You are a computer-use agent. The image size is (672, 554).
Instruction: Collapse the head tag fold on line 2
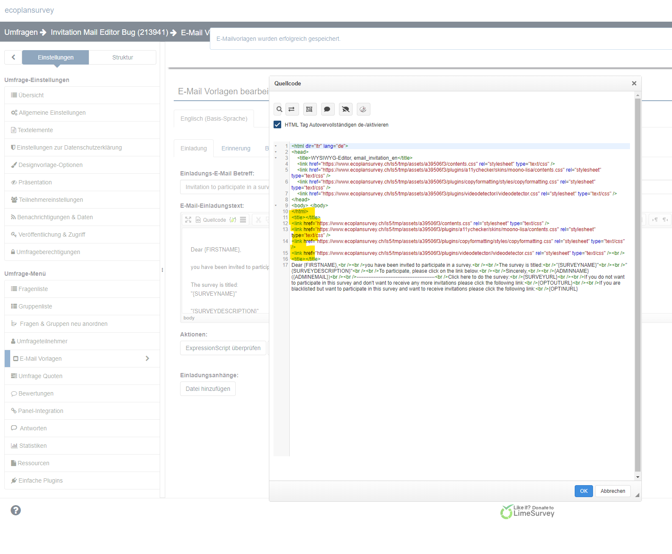pos(276,152)
